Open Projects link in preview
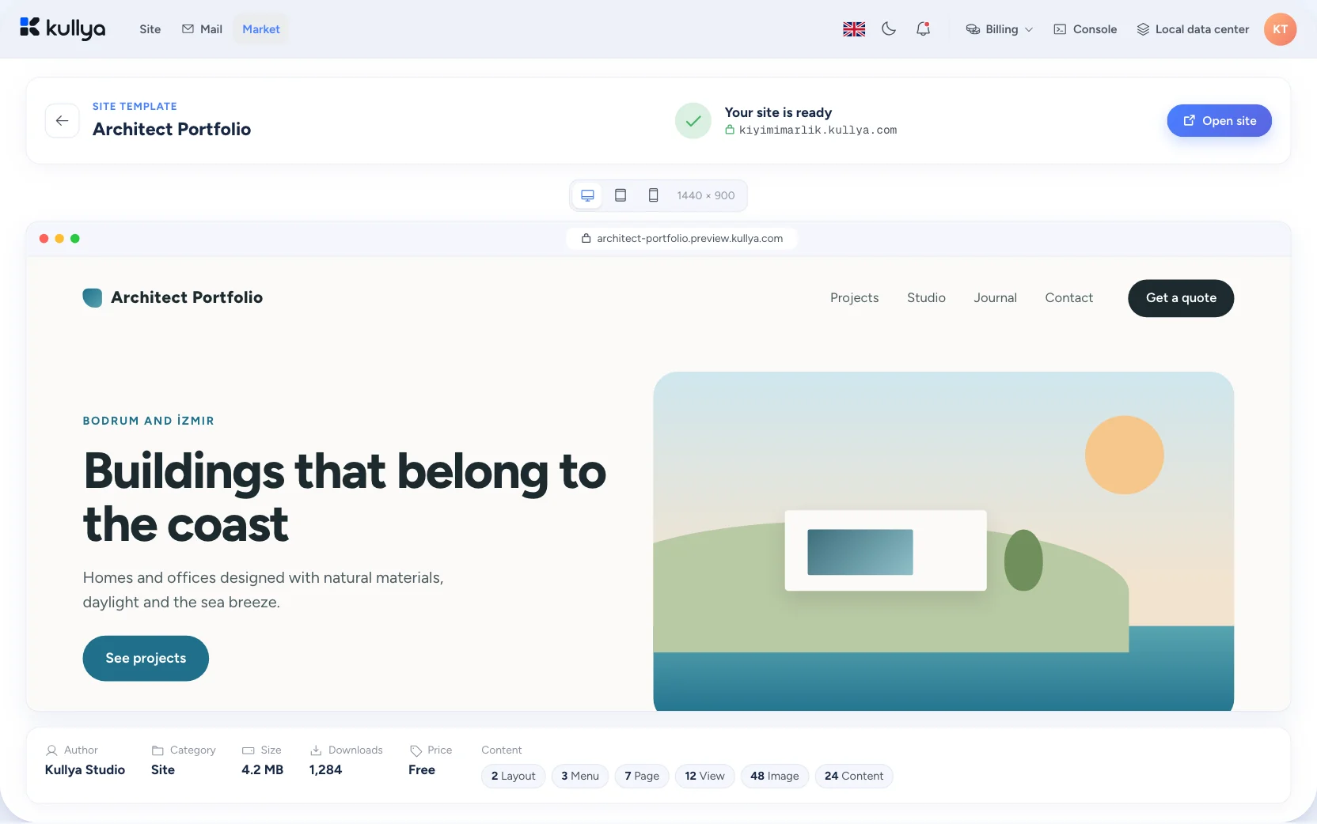The width and height of the screenshot is (1317, 824). click(x=854, y=298)
